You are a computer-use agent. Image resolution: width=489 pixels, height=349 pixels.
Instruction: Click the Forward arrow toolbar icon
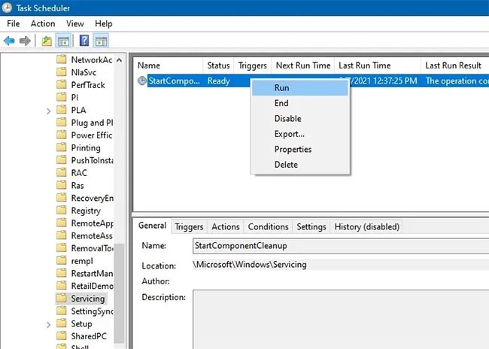point(25,40)
